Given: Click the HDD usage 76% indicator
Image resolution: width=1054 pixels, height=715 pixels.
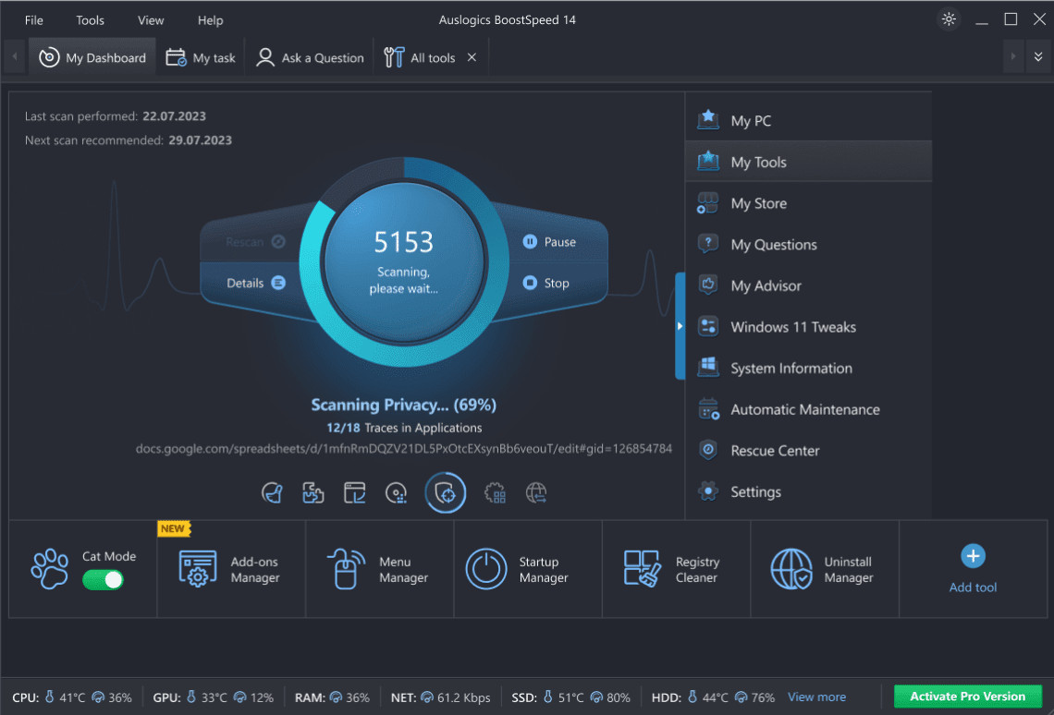Looking at the screenshot, I should (754, 697).
